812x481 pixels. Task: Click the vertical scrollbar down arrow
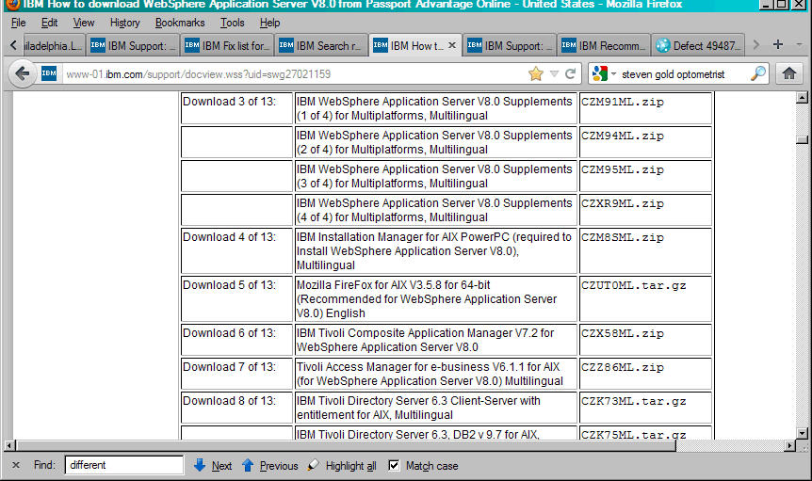click(x=802, y=433)
